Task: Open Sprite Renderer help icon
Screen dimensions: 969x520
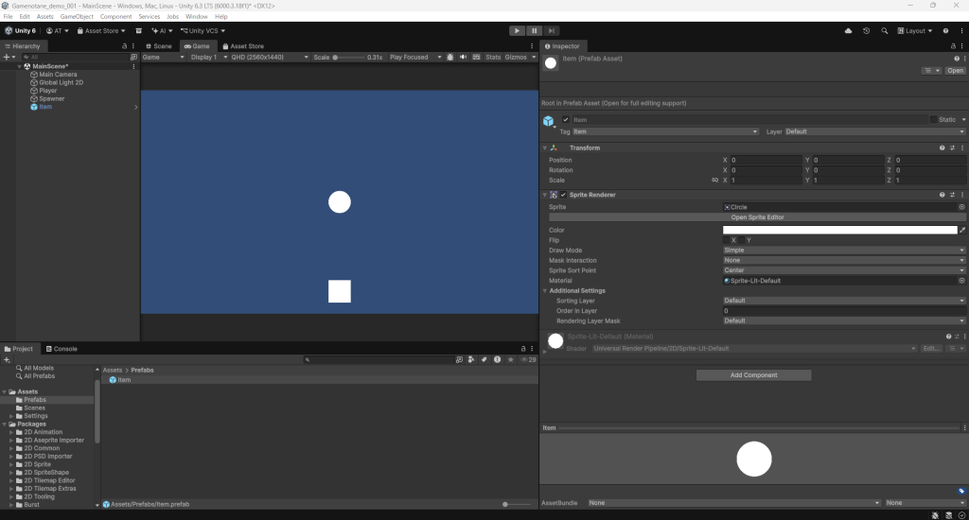Action: click(942, 195)
